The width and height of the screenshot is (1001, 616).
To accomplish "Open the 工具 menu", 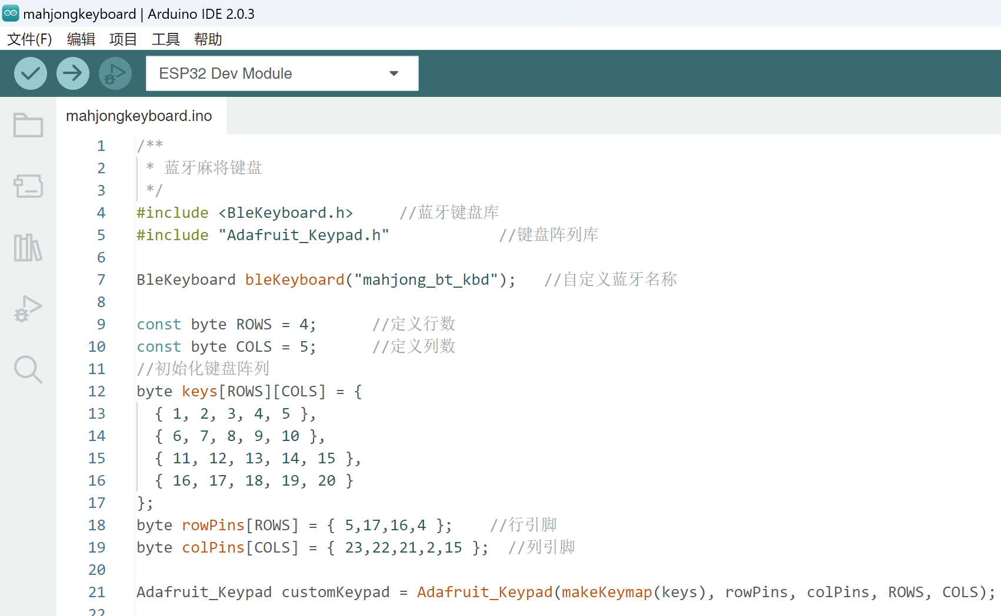I will point(166,39).
